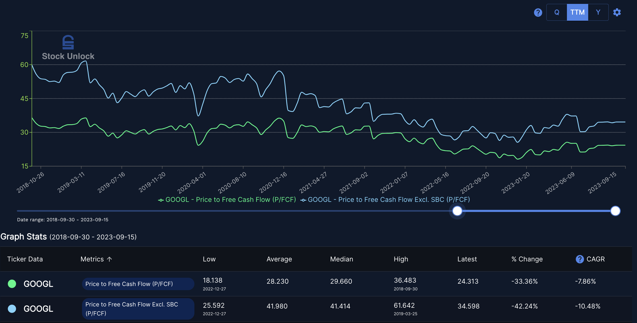Click the Graph Stats heading
This screenshot has height=323, width=637.
click(x=24, y=237)
